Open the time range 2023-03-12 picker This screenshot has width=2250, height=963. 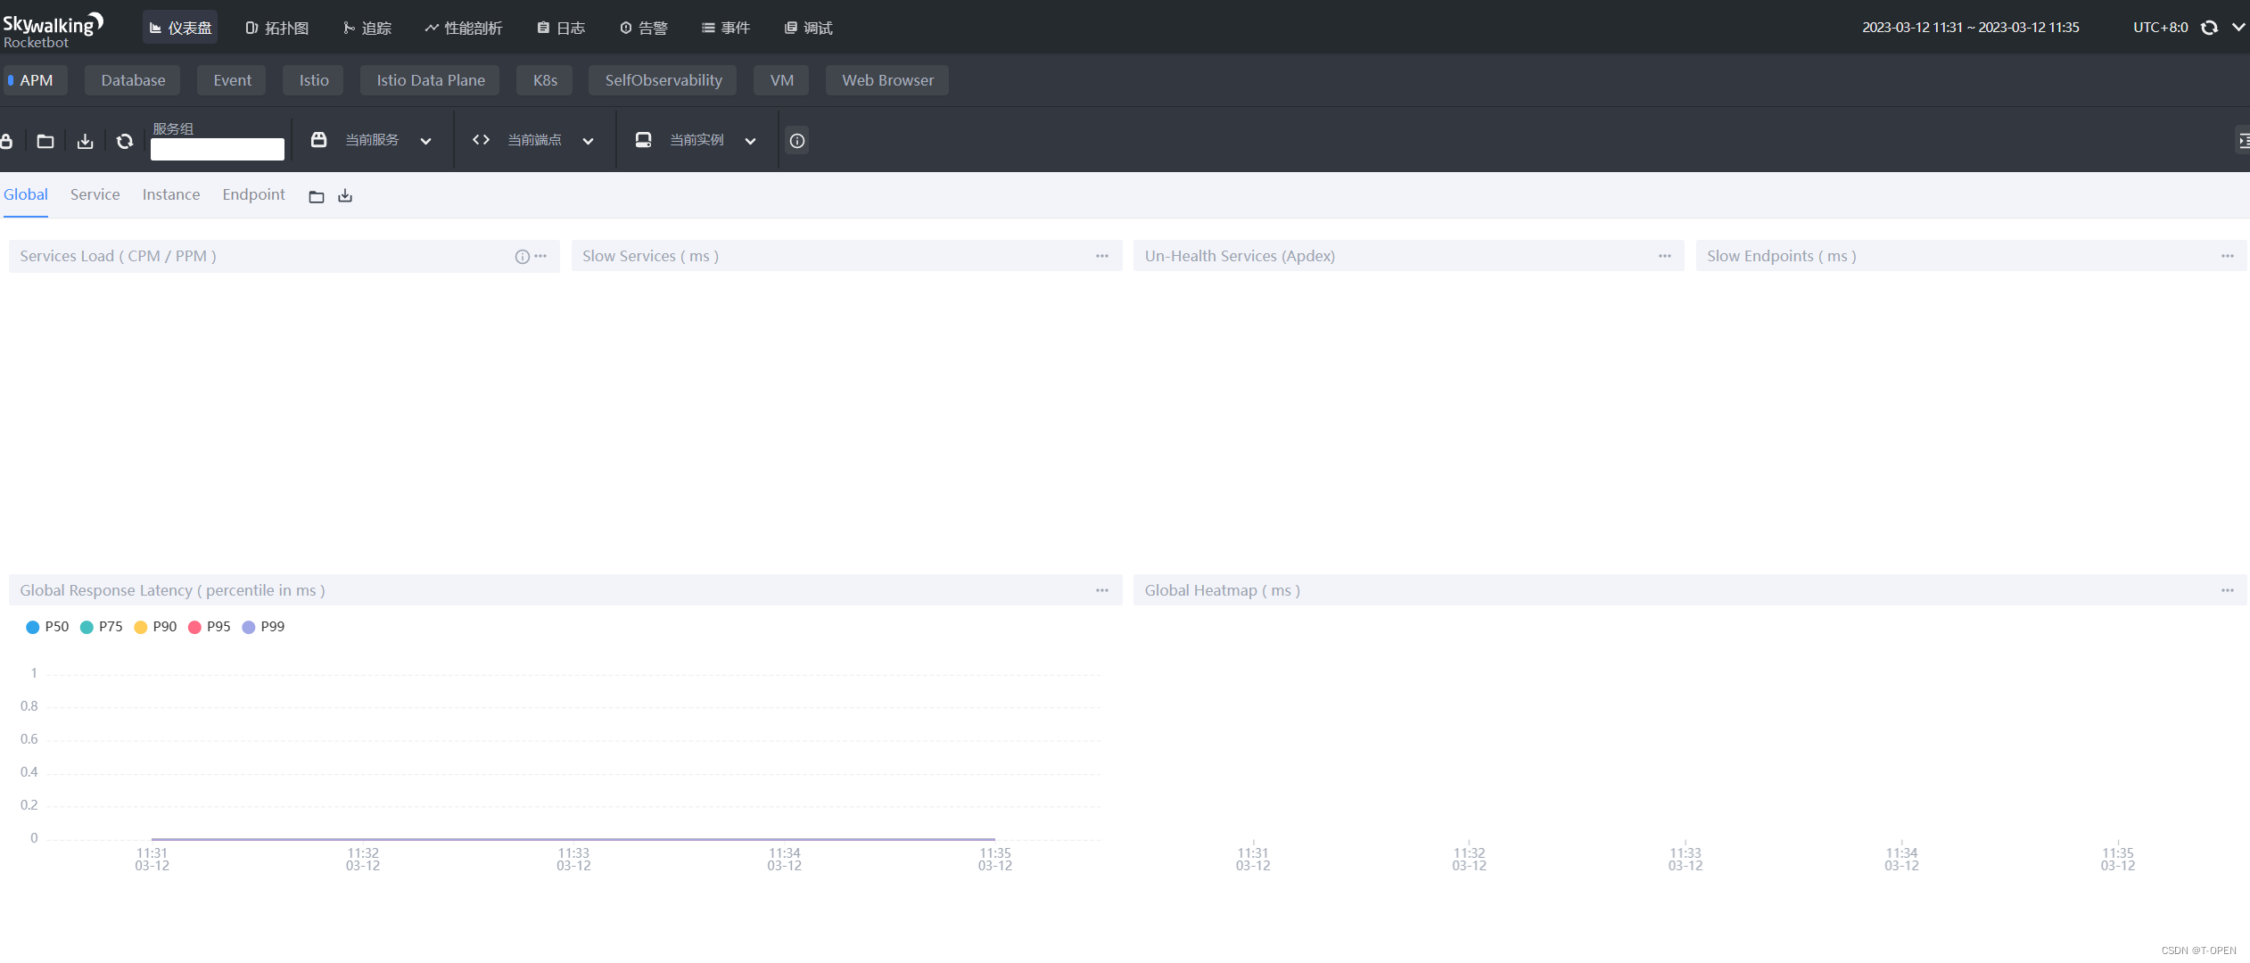click(x=1970, y=28)
